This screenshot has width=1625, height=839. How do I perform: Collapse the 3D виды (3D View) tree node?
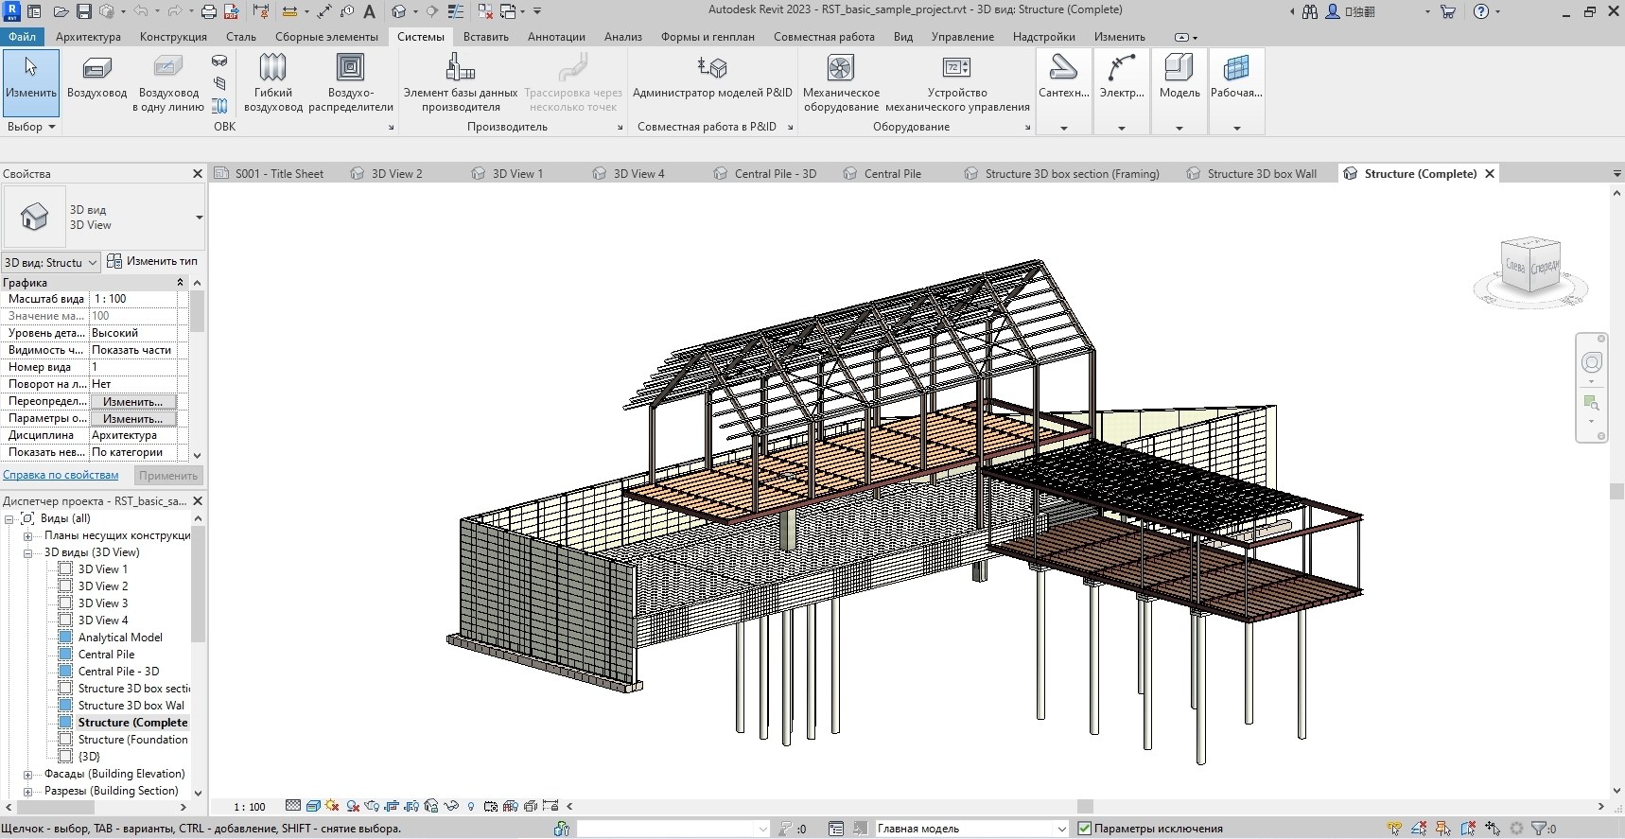coord(28,552)
